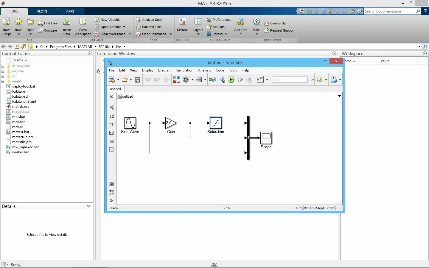Viewport: 429px width, 268px height.
Task: Click the Switch Windows icon in quick access
Action: (352, 11)
